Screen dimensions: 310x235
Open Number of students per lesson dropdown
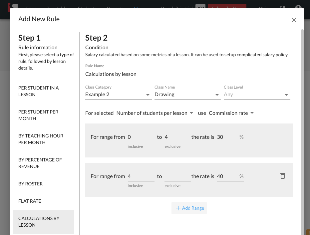coord(156,113)
